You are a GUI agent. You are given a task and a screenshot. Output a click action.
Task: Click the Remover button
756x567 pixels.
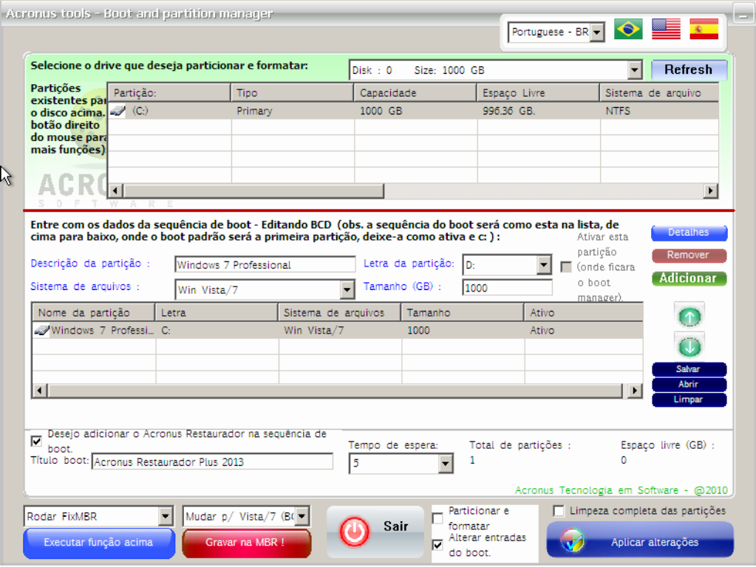coord(689,255)
